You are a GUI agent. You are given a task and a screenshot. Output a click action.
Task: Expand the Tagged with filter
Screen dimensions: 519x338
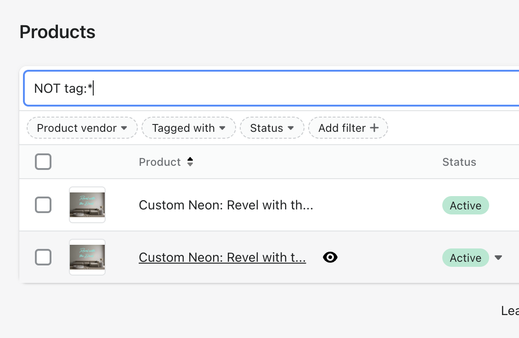pos(188,128)
